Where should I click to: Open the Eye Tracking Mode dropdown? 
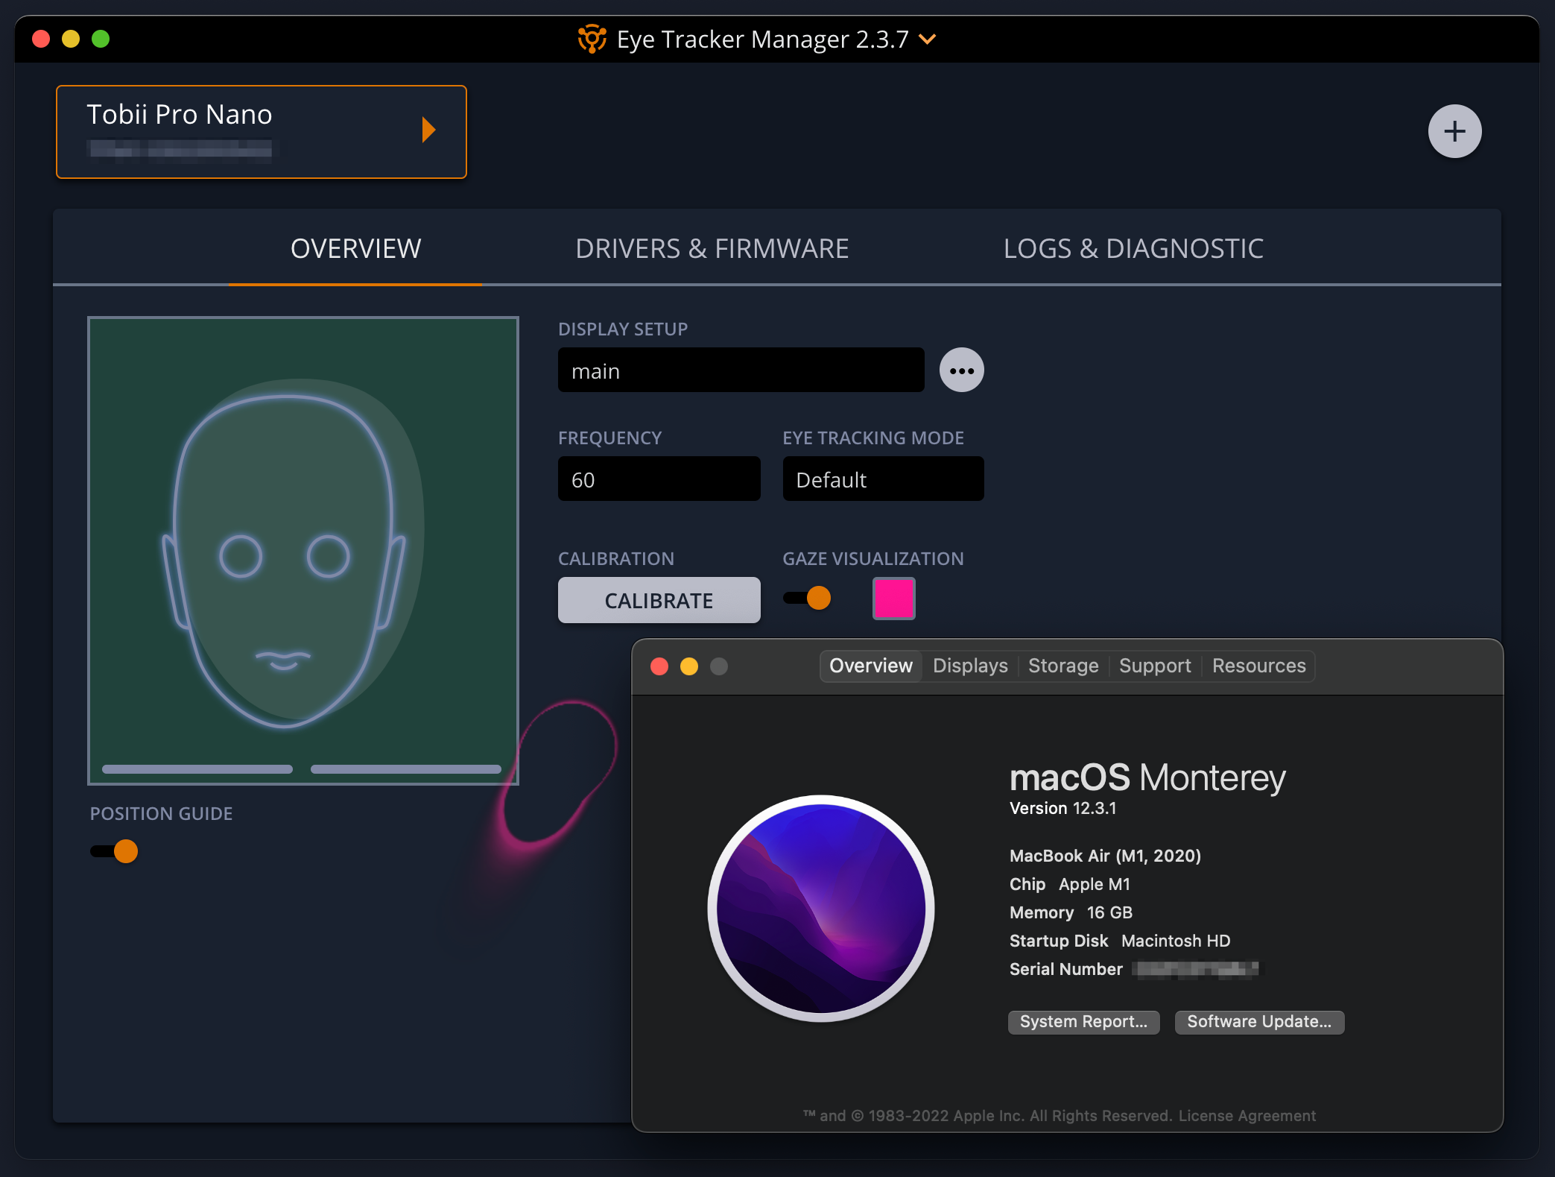click(x=883, y=479)
